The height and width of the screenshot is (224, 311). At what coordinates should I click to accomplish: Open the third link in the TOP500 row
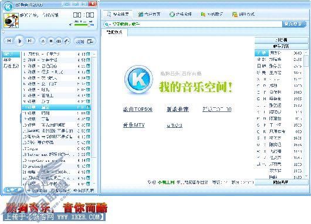coord(217,109)
